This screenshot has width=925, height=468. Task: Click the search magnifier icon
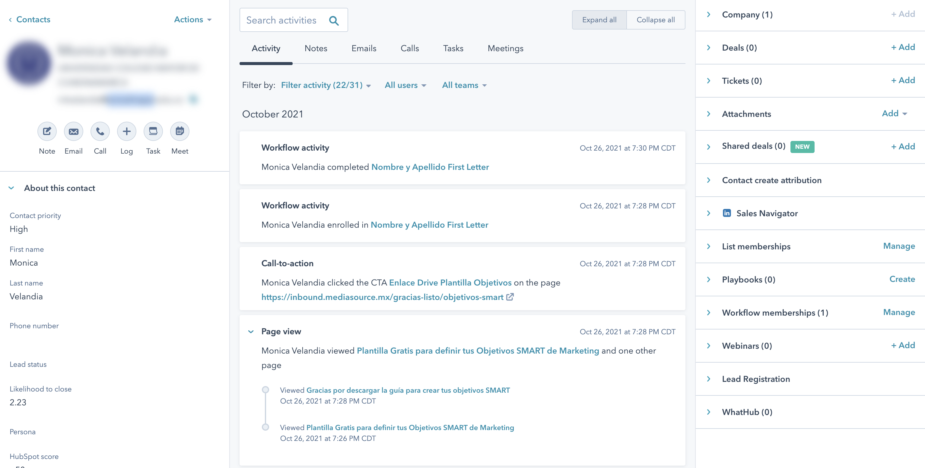pos(334,20)
